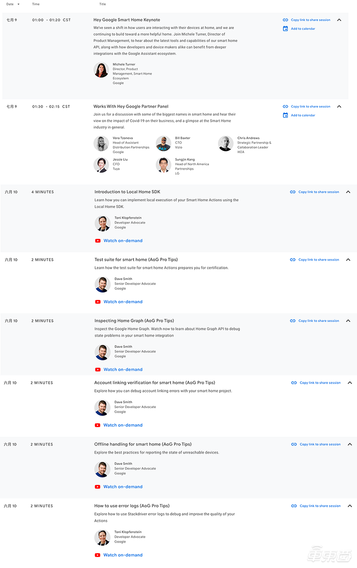Viewport: 357px width, 568px height.
Task: Click Vera Tzoneva's speaker photo
Action: [101, 144]
